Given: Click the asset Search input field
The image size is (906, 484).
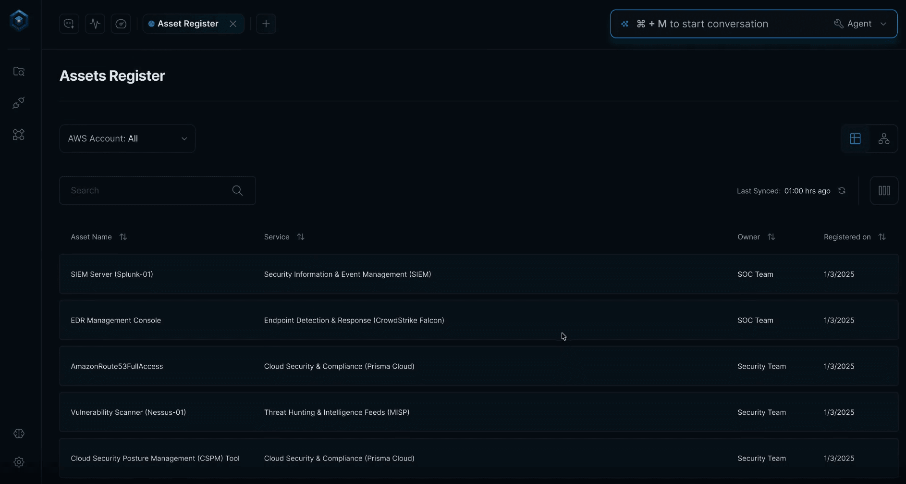Looking at the screenshot, I should tap(149, 191).
